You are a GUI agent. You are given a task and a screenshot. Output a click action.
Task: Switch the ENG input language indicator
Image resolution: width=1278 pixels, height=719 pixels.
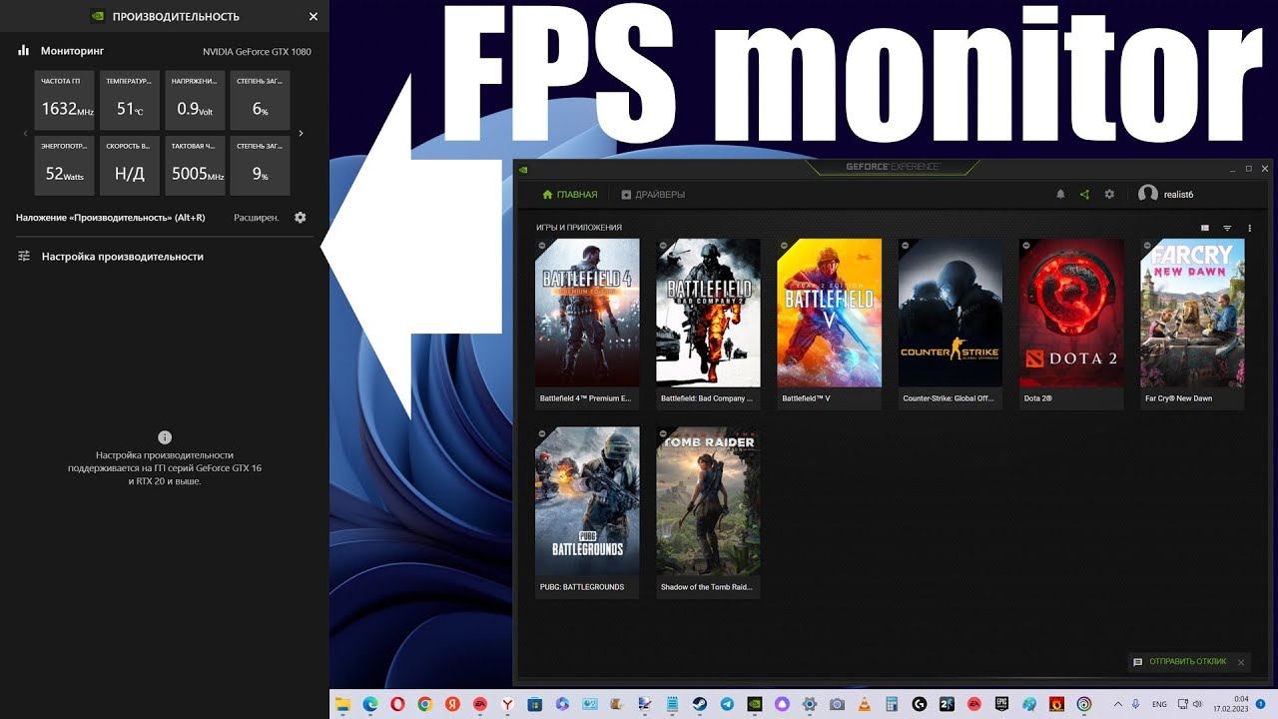(x=1159, y=704)
